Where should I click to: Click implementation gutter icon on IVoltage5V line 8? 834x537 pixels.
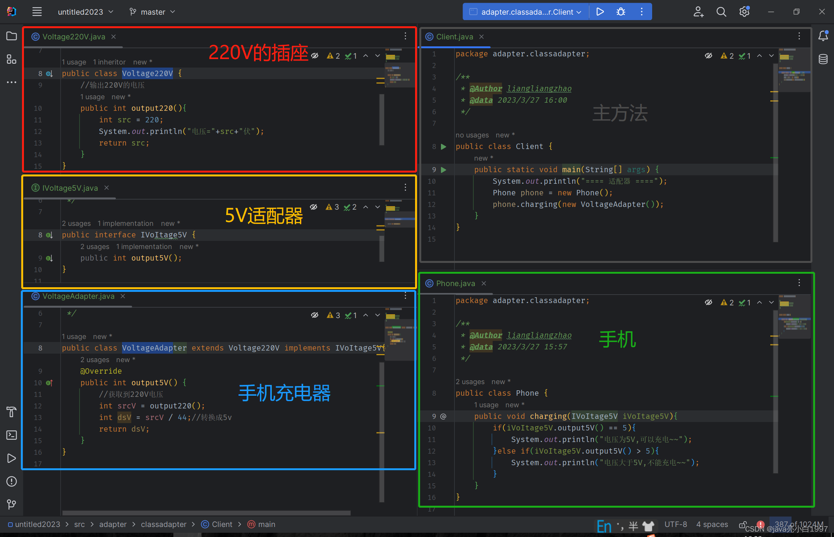[49, 235]
